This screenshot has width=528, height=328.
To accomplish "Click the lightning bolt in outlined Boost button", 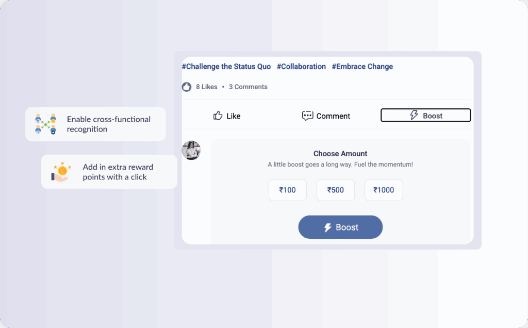I will [x=414, y=116].
